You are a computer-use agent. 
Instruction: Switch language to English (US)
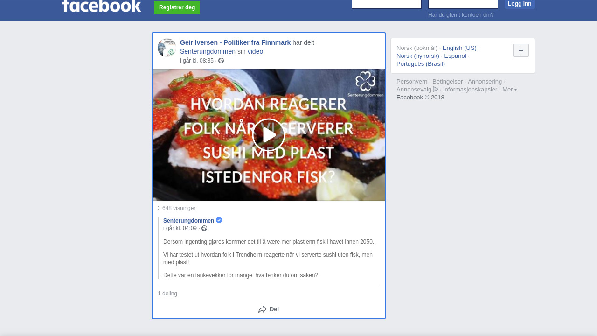[459, 48]
